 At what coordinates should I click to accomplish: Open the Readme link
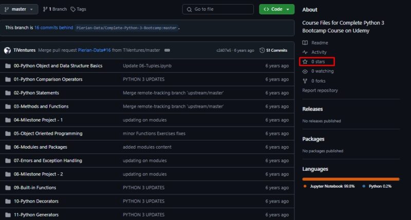pyautogui.click(x=320, y=43)
